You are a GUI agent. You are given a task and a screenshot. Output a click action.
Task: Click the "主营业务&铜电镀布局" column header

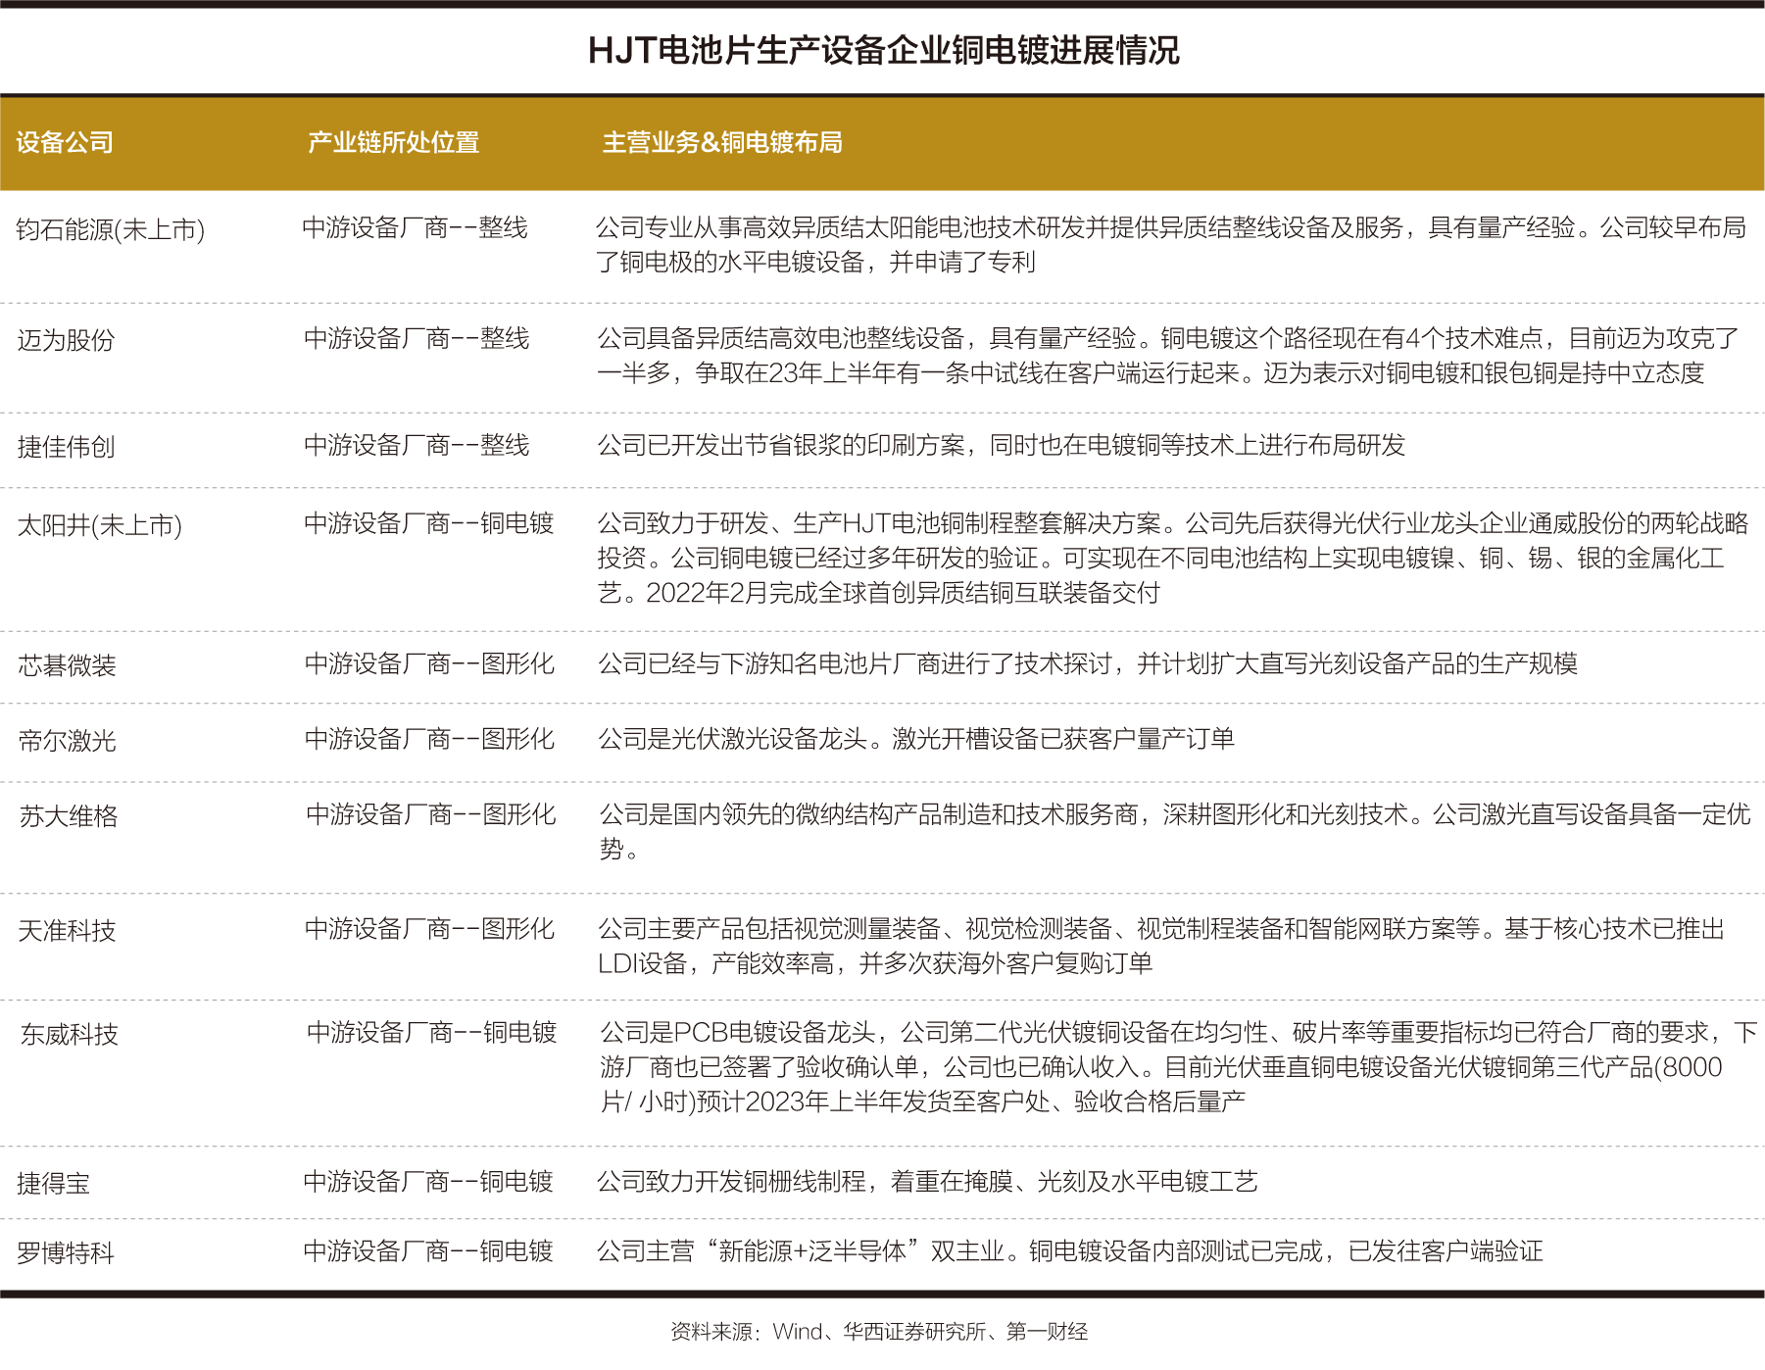click(x=722, y=143)
